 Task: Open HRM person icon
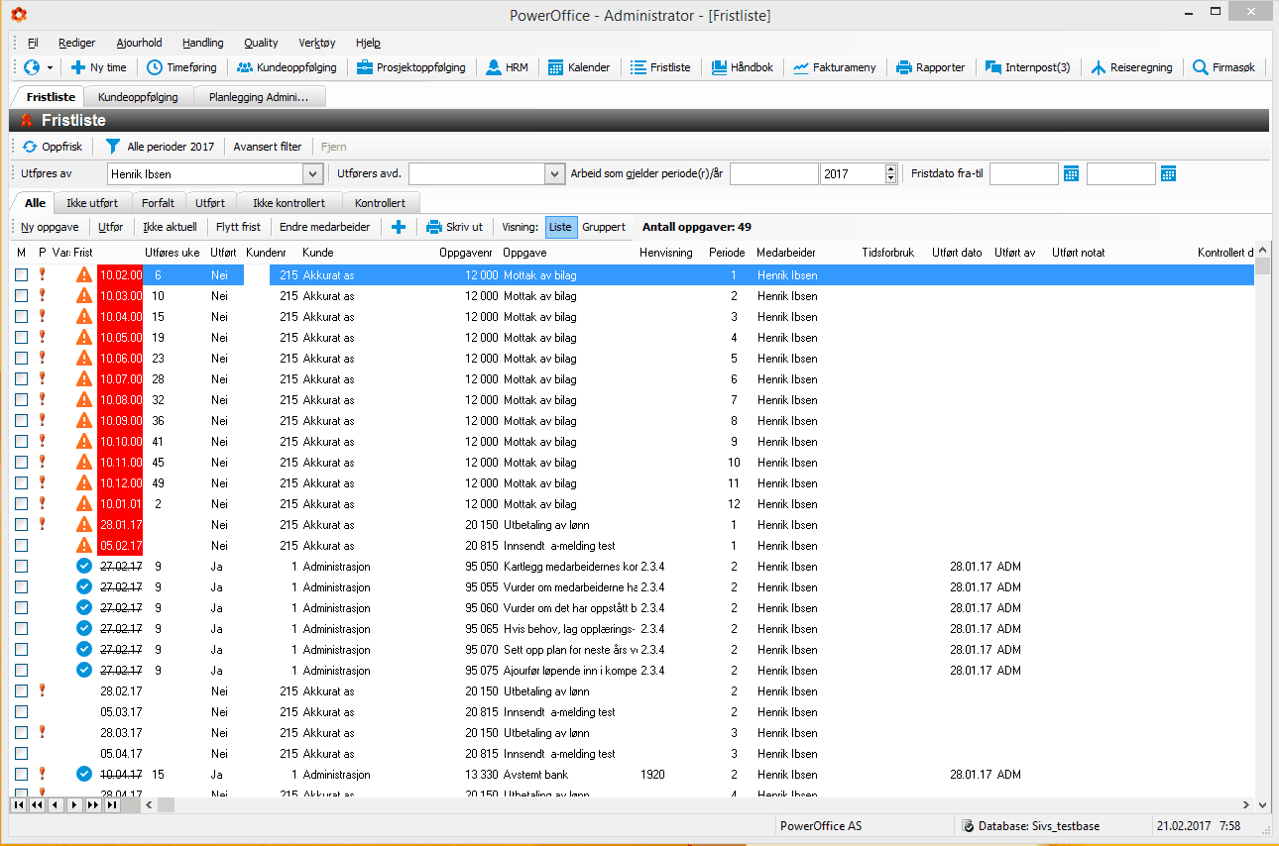494,67
